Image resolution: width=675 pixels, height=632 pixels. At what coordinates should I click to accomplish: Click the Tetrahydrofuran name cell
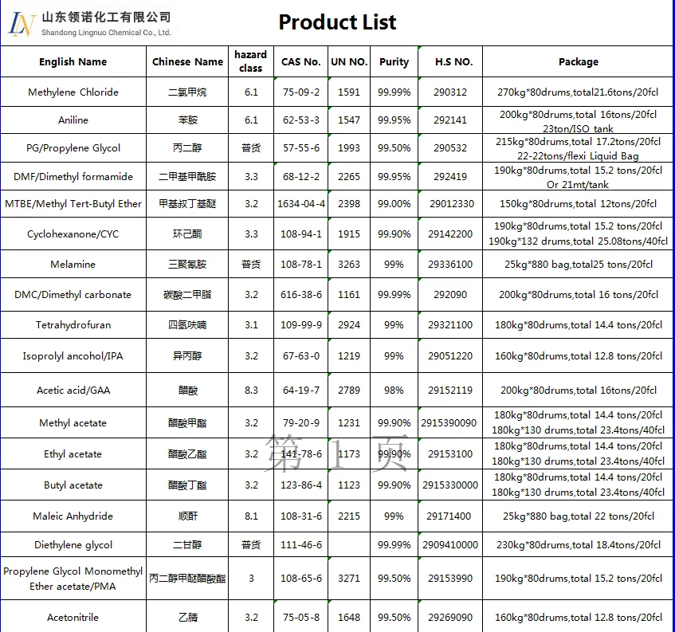click(x=73, y=324)
